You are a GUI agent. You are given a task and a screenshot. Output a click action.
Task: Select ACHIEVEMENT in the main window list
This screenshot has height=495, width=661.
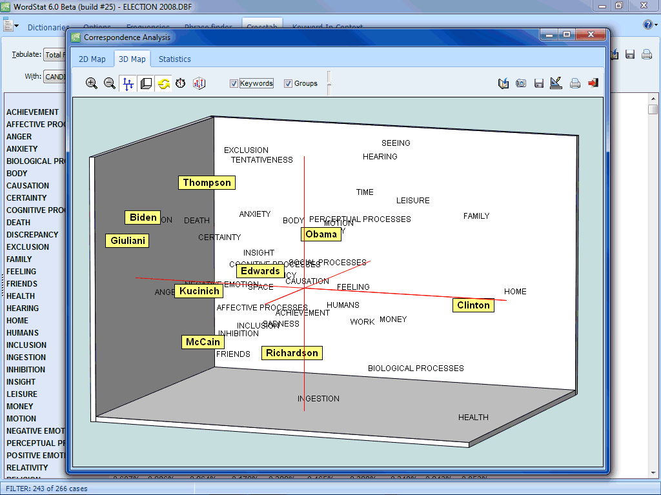tap(32, 112)
